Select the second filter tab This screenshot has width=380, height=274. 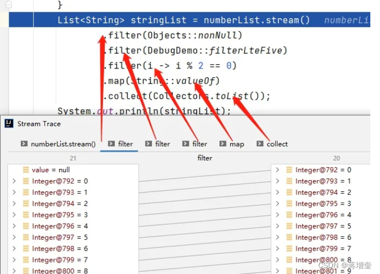pyautogui.click(x=157, y=144)
